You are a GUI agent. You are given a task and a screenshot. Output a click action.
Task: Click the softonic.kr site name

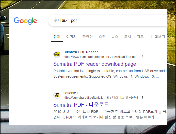tap(72, 93)
